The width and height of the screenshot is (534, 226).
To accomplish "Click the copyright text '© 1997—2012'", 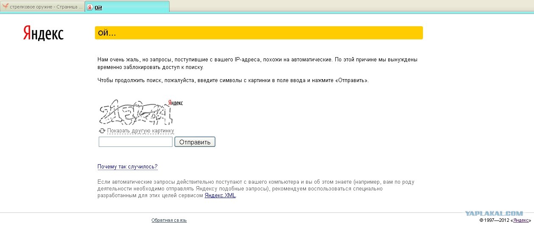I will (x=494, y=220).
